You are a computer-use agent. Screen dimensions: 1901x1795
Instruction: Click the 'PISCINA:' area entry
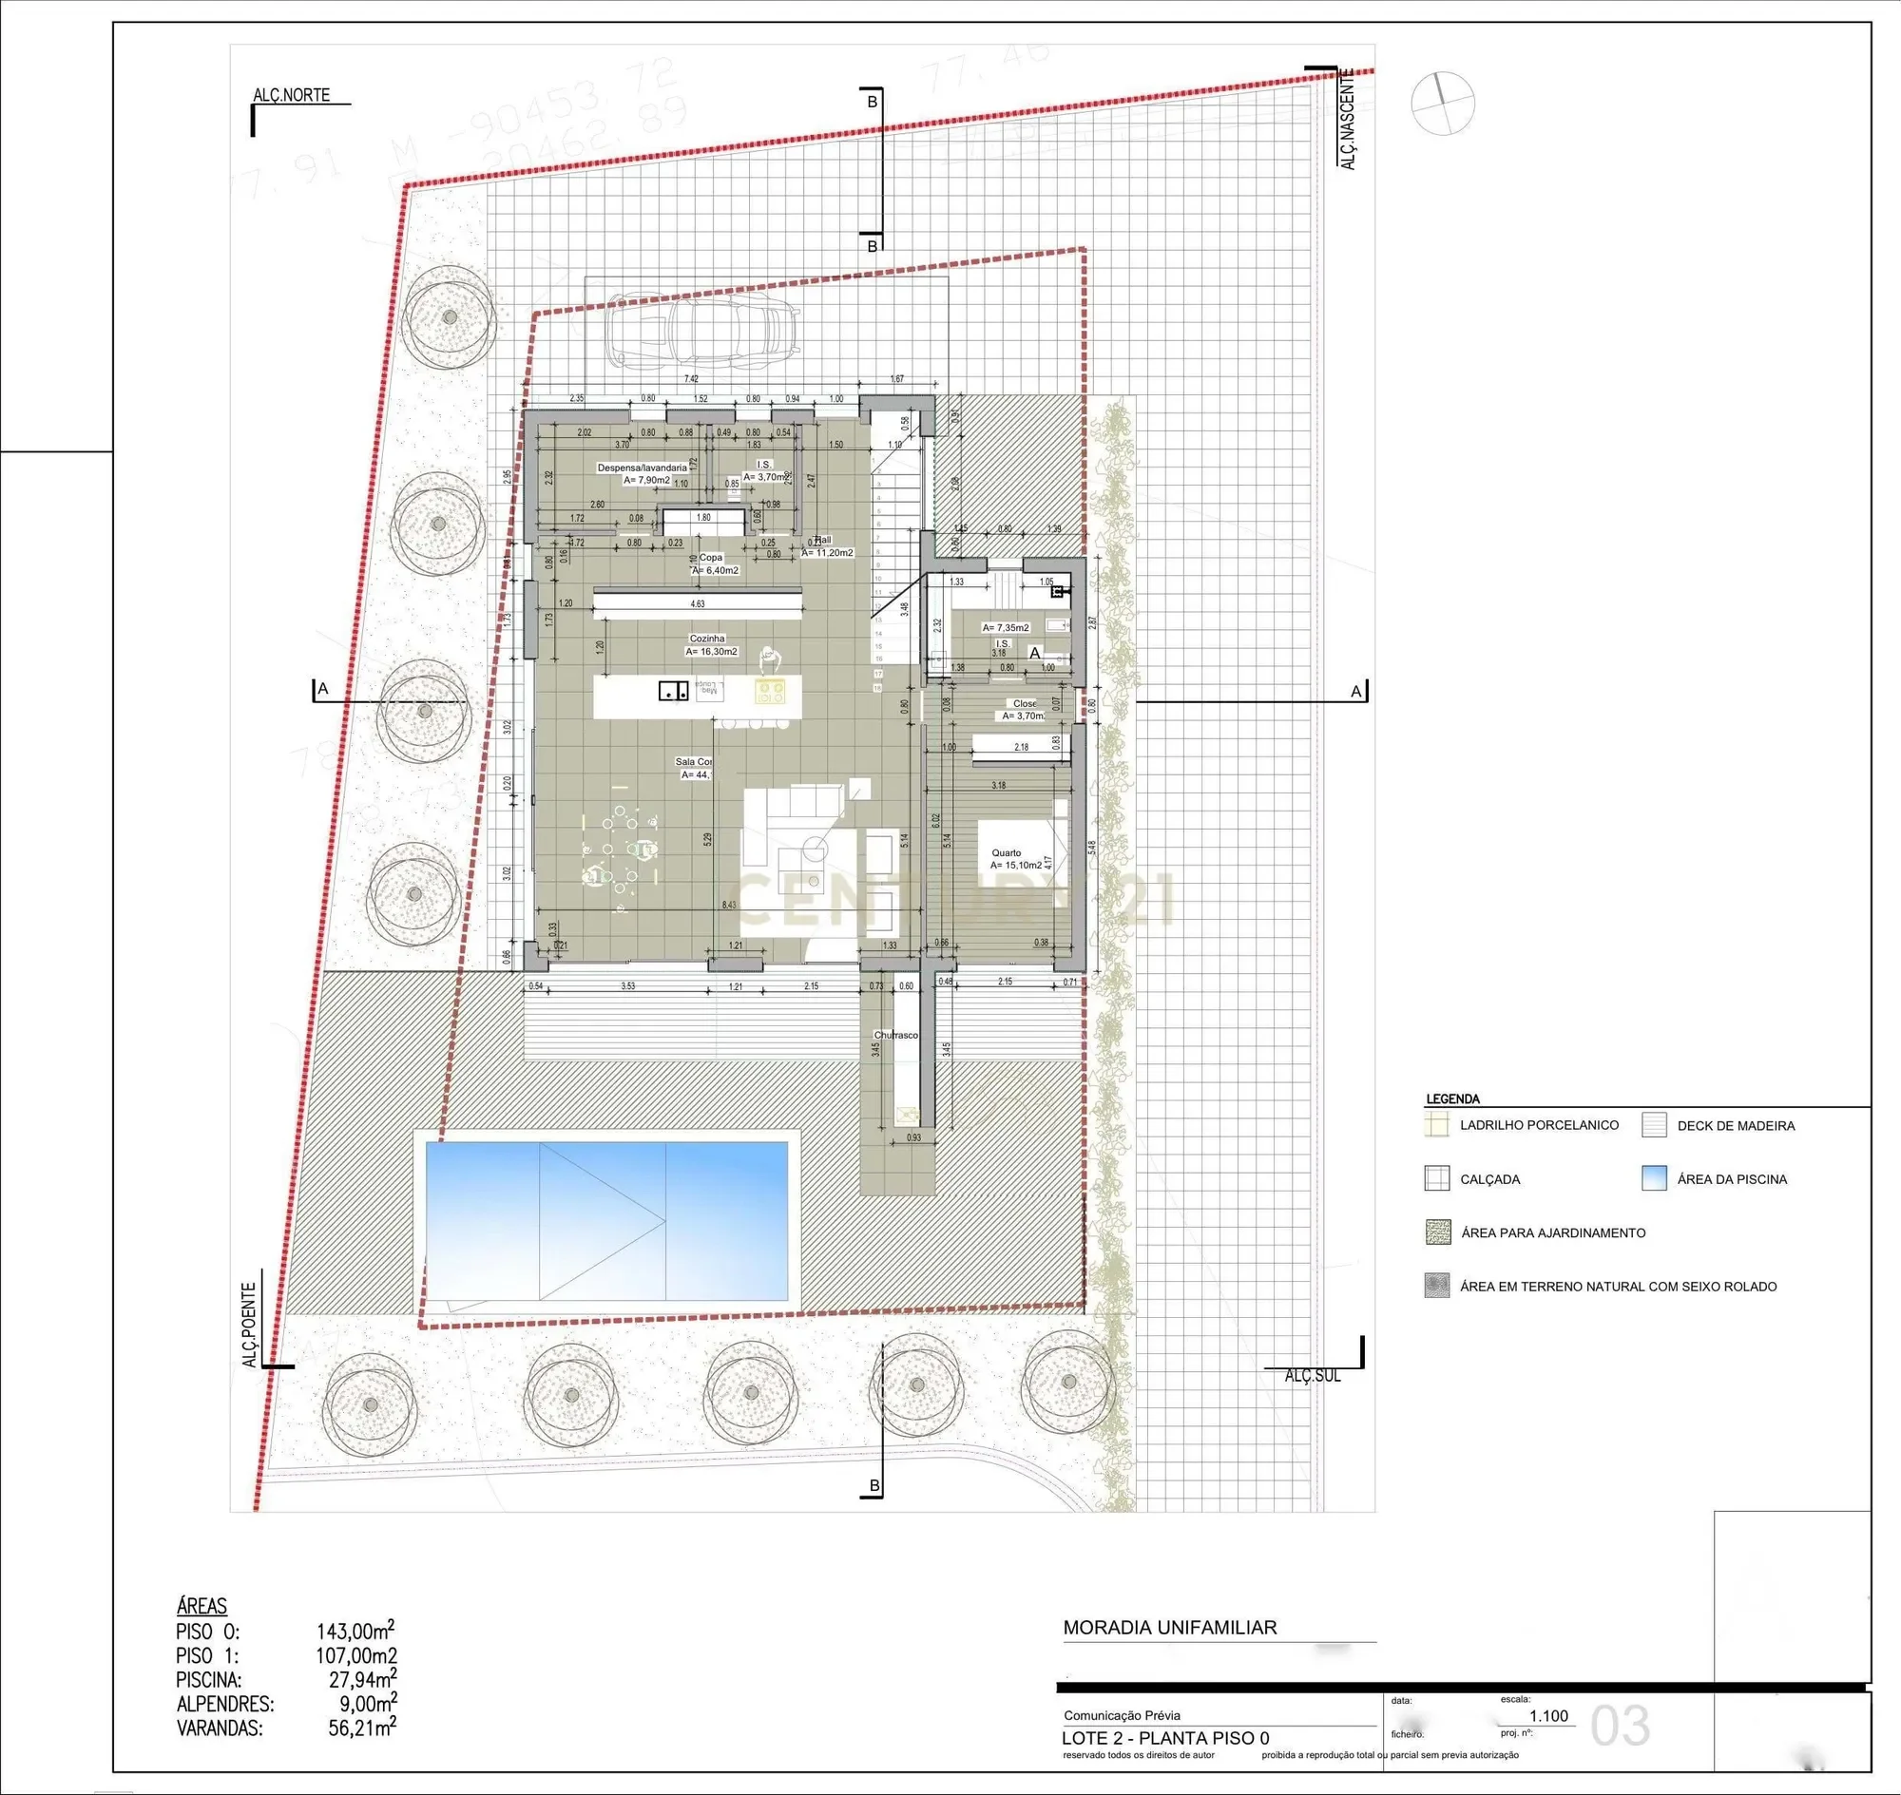pyautogui.click(x=285, y=1679)
